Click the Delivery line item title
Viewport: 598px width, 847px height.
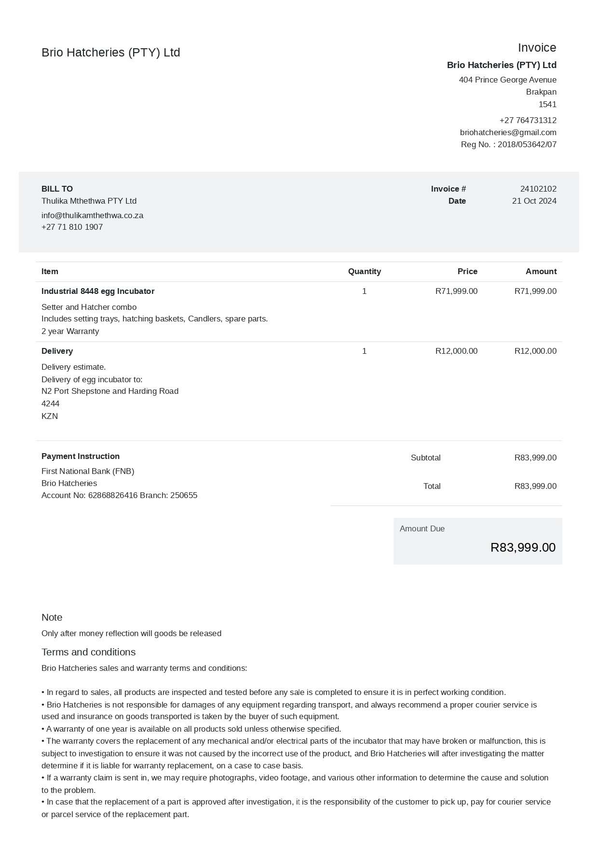[x=57, y=351]
